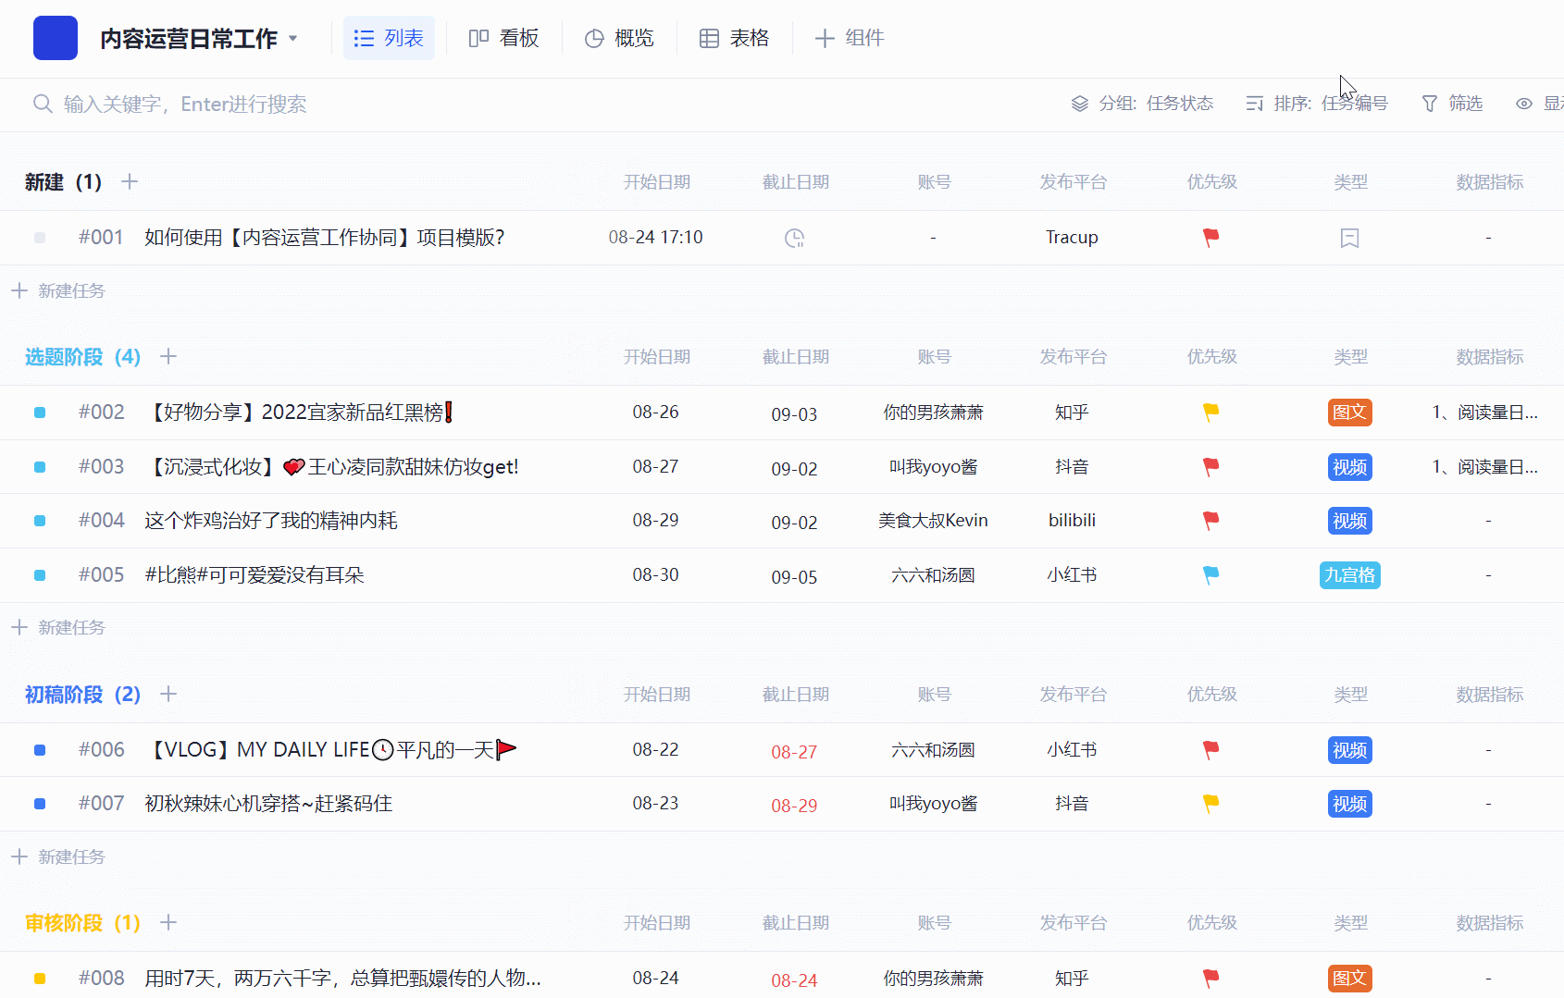The image size is (1564, 998).
Task: Switch to the 看板 view tab
Action: [x=504, y=38]
